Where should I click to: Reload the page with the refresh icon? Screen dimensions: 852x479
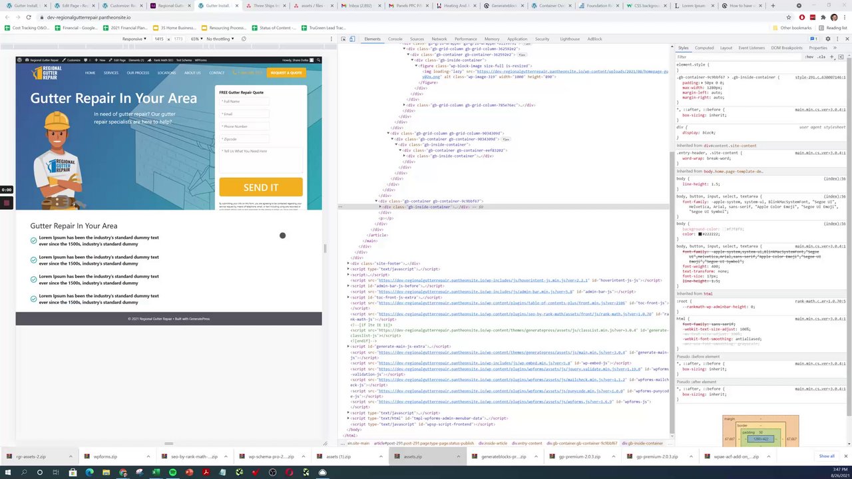click(x=29, y=17)
